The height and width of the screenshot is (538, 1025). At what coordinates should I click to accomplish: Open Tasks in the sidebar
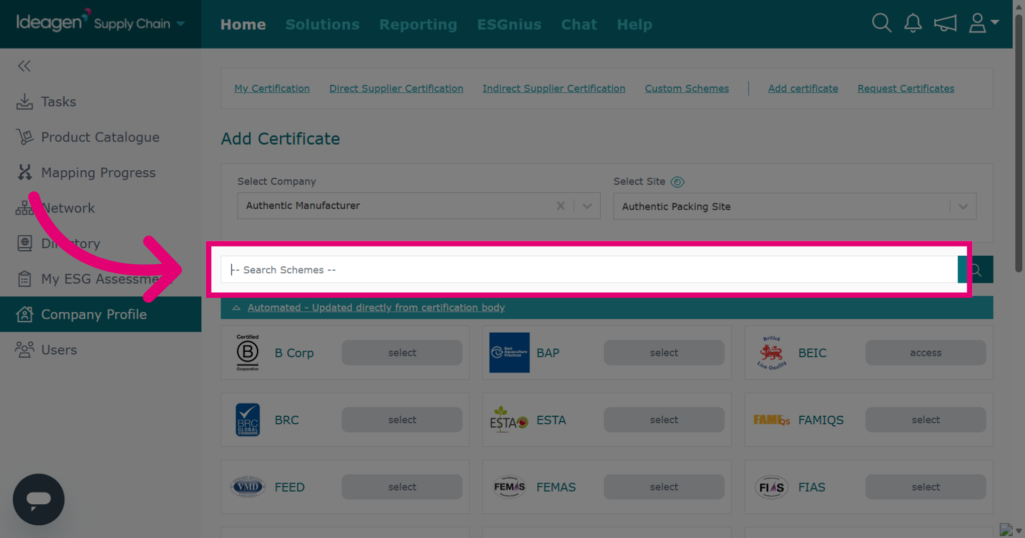[x=100, y=101]
